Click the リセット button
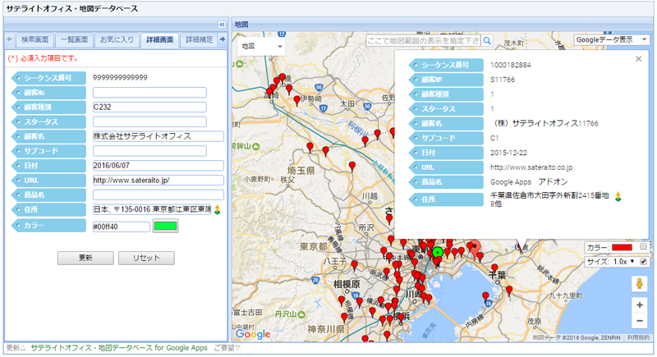 (146, 258)
